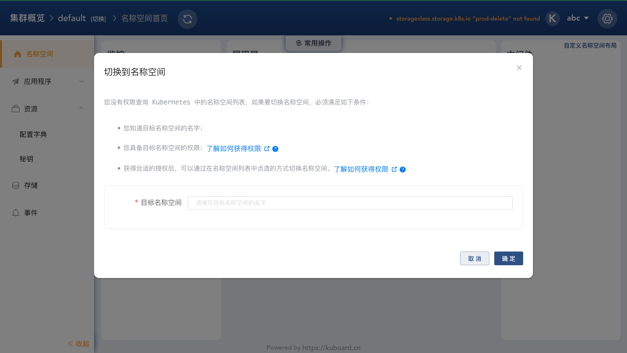This screenshot has width=627, height=353.
Task: Open 事件 sidebar item
Action: click(47, 213)
